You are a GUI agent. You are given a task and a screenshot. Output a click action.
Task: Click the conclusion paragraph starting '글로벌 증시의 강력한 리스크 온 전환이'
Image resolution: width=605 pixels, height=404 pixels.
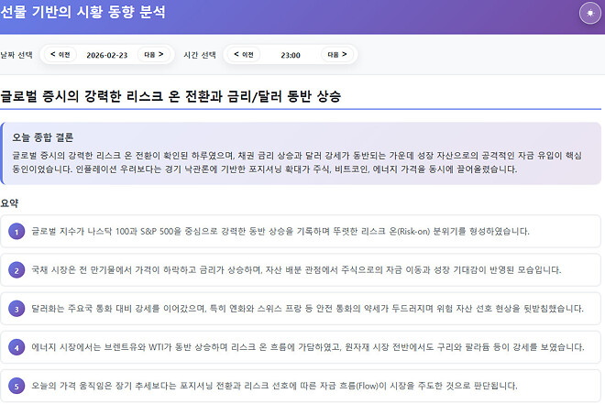click(x=297, y=162)
